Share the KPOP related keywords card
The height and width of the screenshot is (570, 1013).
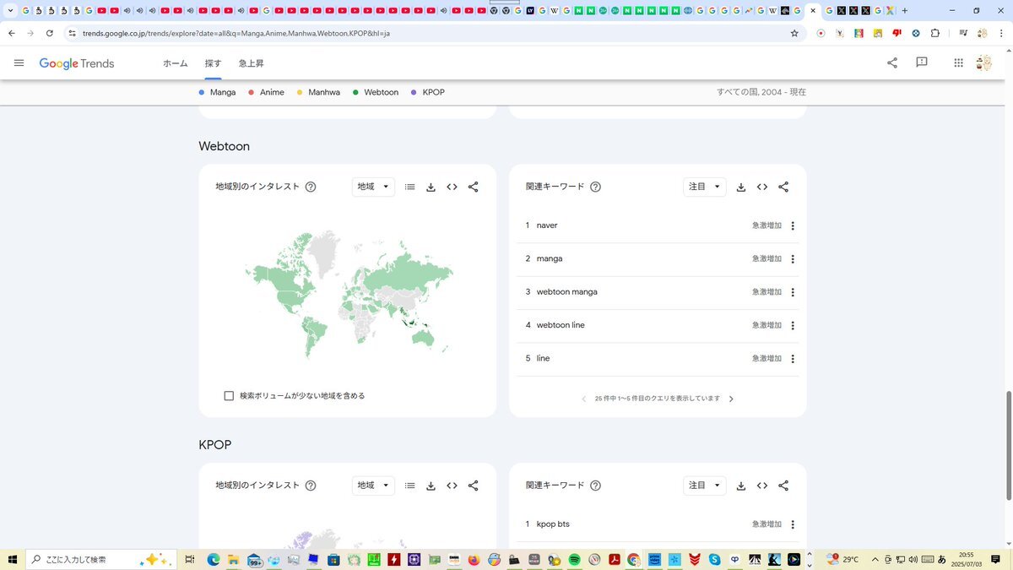click(783, 486)
